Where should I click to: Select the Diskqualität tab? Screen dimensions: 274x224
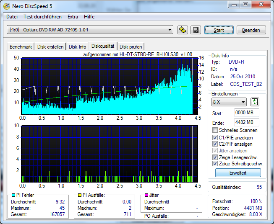(103, 46)
